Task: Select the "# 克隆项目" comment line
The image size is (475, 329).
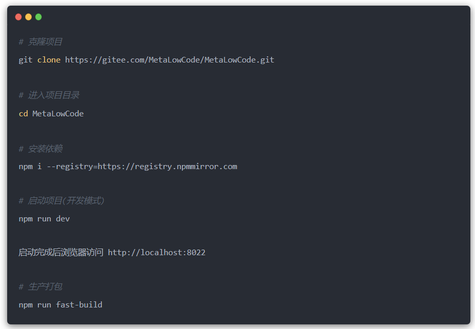Action: coord(40,42)
